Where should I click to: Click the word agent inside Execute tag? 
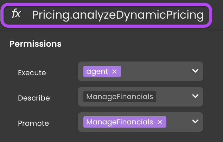pyautogui.click(x=97, y=71)
